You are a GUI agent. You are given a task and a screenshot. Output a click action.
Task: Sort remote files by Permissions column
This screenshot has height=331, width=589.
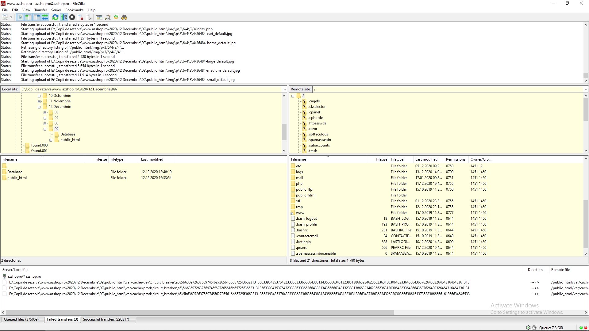[x=455, y=159]
